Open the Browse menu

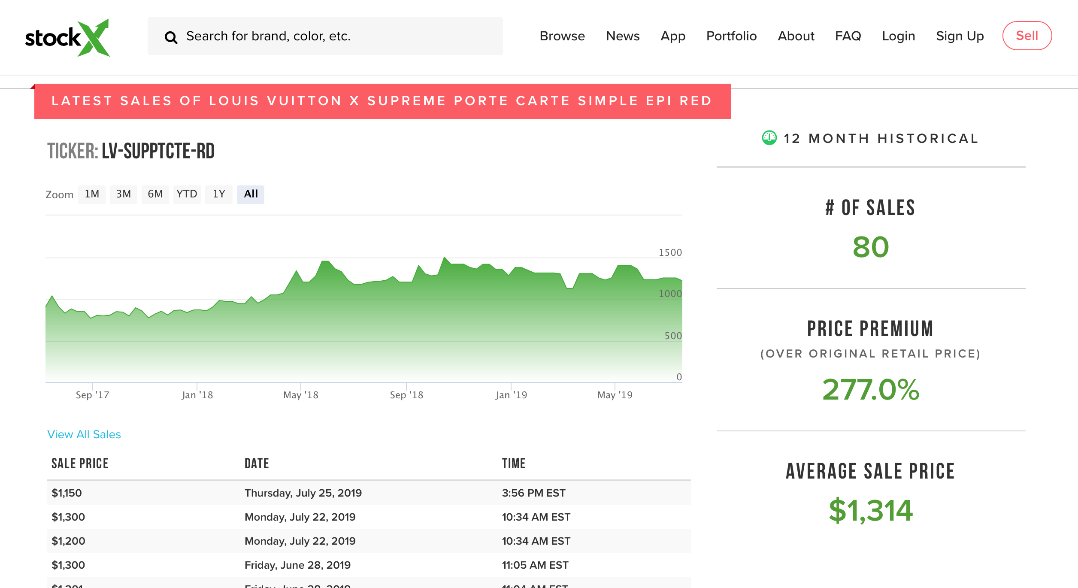tap(562, 36)
